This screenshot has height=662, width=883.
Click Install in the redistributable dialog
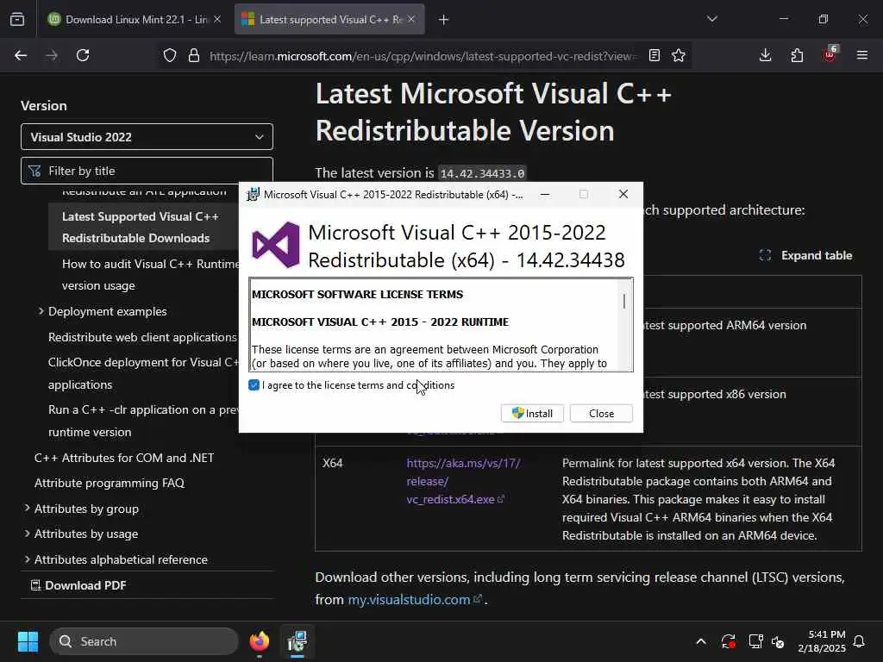[x=532, y=413]
